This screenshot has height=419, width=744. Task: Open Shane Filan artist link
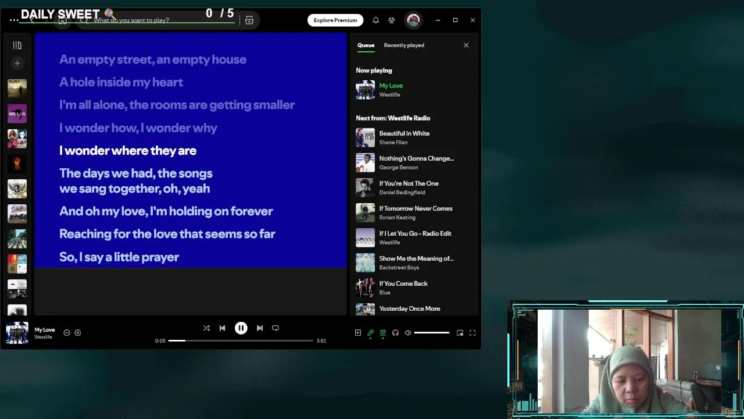(393, 143)
